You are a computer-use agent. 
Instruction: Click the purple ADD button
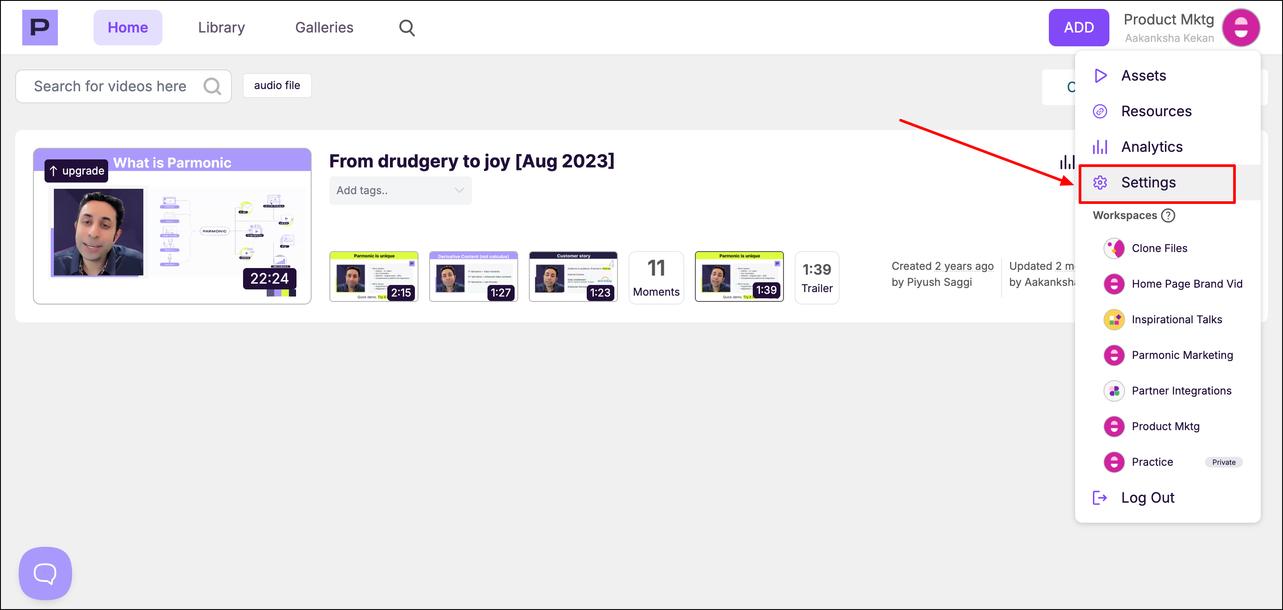[1078, 28]
